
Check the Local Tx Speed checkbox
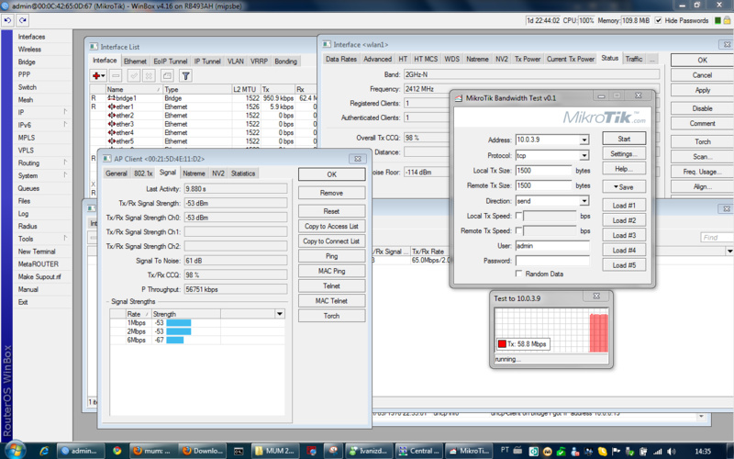point(519,217)
